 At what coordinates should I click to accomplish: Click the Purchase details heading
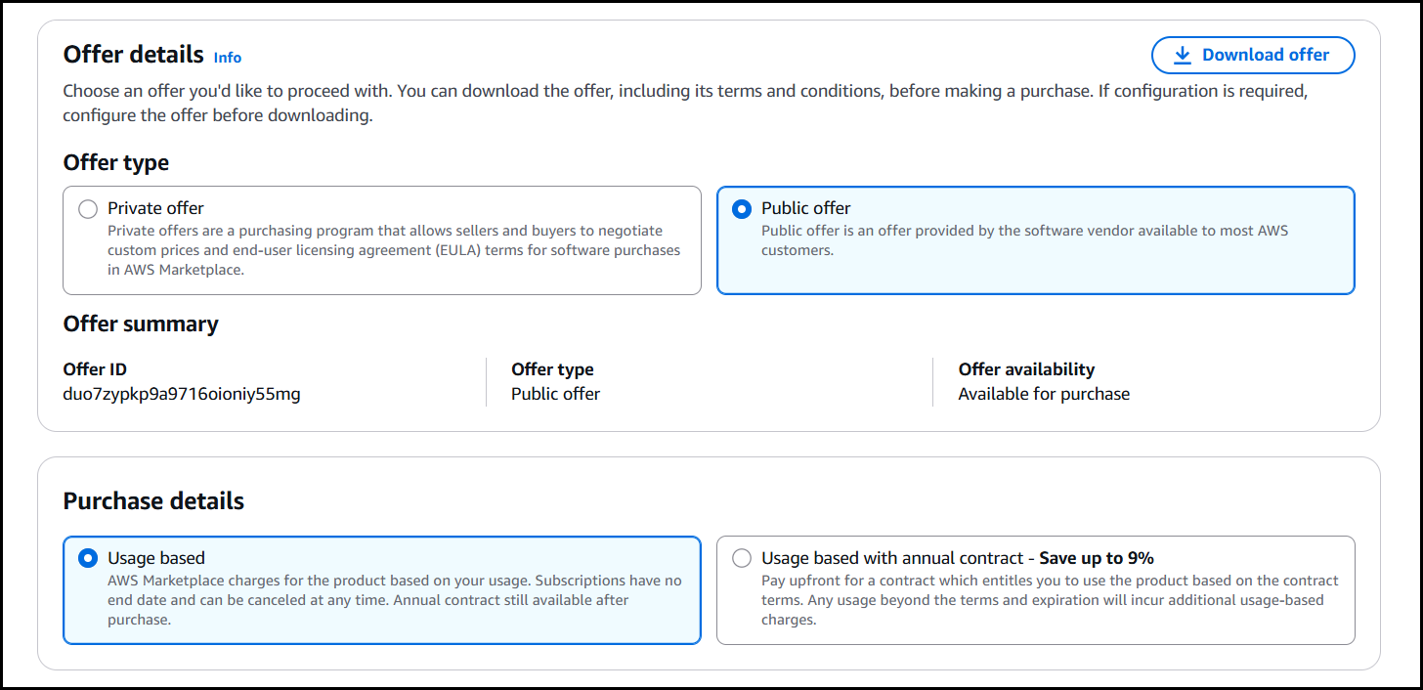153,501
